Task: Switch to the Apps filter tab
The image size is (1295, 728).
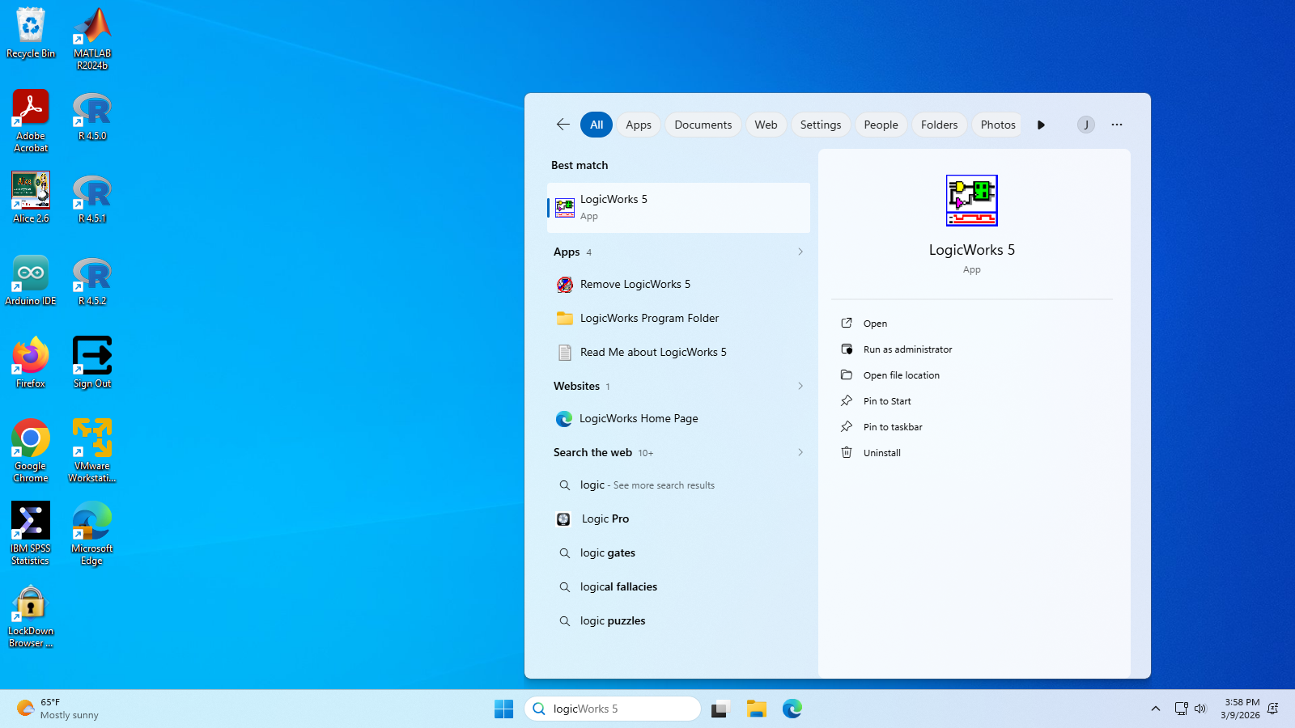Action: click(639, 125)
